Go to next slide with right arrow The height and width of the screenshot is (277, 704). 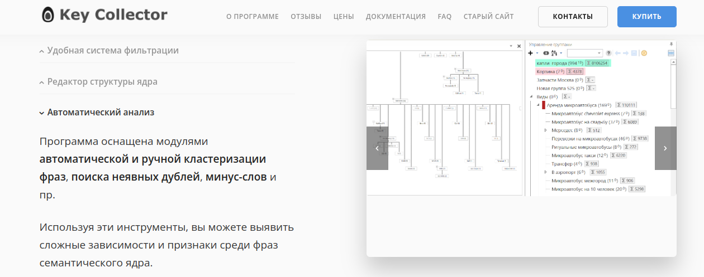[665, 148]
